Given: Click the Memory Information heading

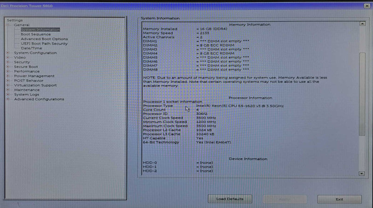Looking at the screenshot, I should [250, 25].
